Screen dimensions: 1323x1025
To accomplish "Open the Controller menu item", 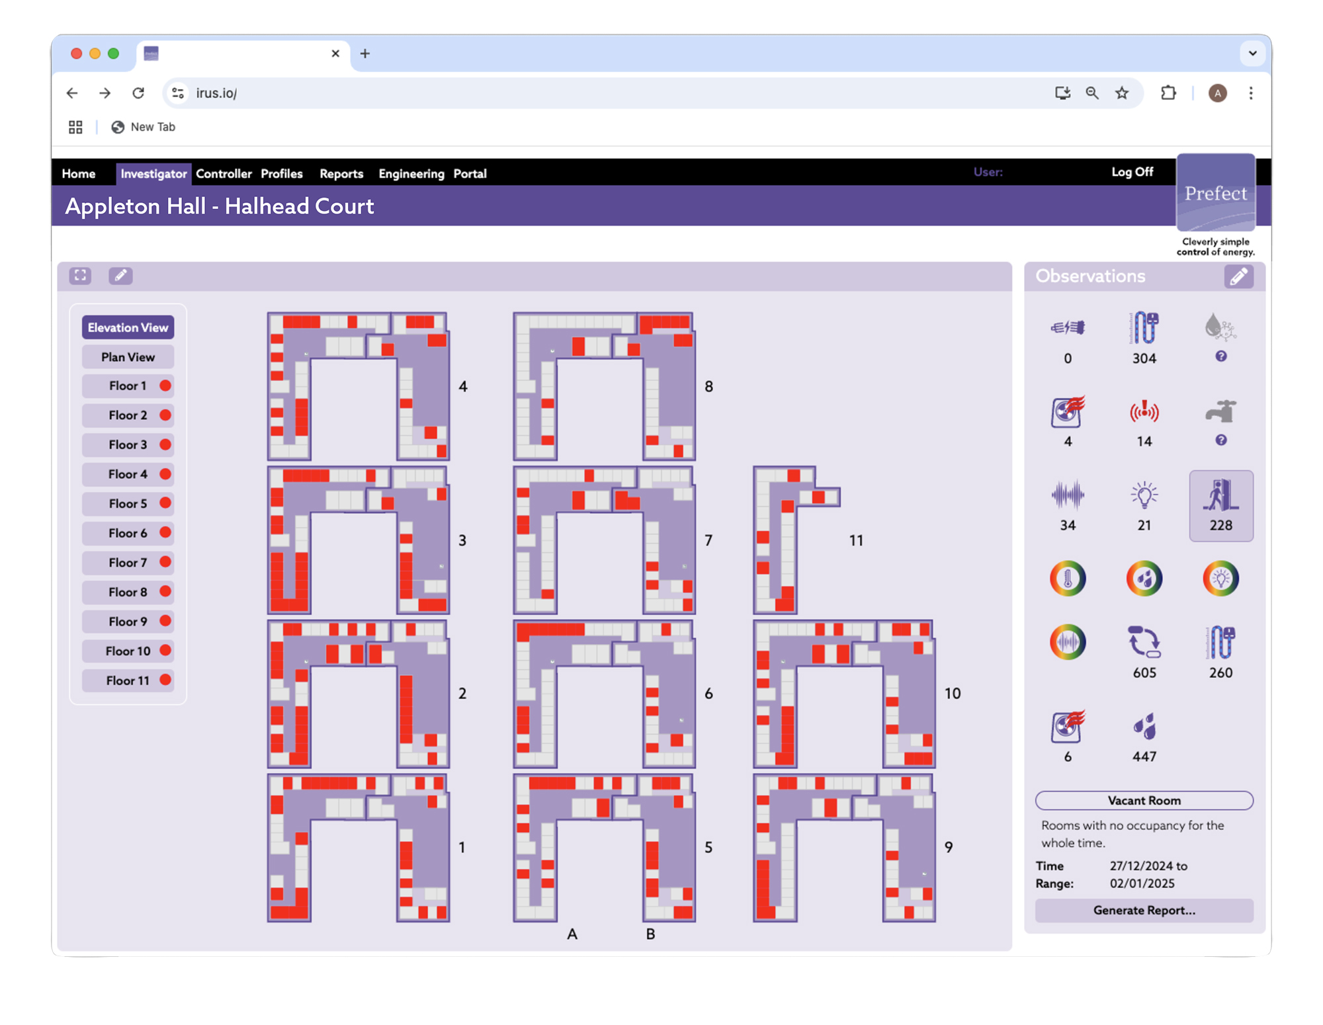I will click(224, 174).
